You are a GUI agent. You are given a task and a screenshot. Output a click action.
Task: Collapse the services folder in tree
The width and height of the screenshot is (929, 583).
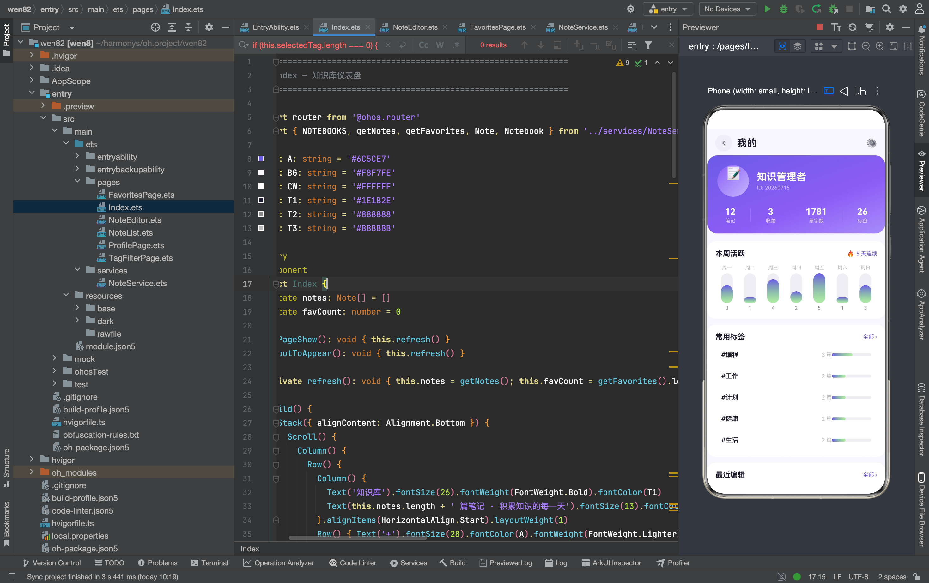pyautogui.click(x=77, y=270)
